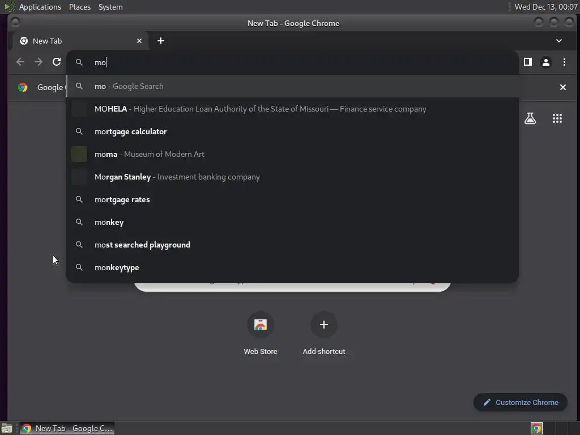Click the browser Back arrow
Screen dimensions: 580x435
point(20,62)
